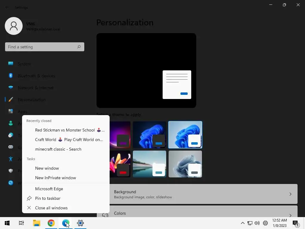This screenshot has height=229, width=305.
Task: Select Personalization in the sidebar
Action: coord(32,100)
